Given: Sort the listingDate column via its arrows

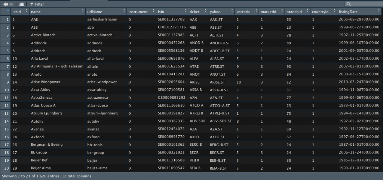Looking at the screenshot, I should [x=379, y=11].
